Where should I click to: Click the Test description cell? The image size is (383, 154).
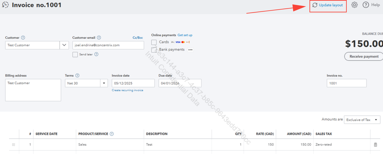point(178,145)
